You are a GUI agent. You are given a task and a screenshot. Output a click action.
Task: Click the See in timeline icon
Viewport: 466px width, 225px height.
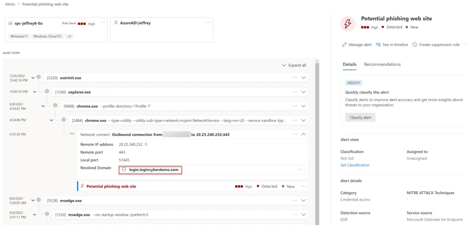pyautogui.click(x=378, y=45)
